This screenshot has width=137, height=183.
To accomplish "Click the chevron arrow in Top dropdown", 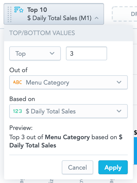I will (x=52, y=53).
